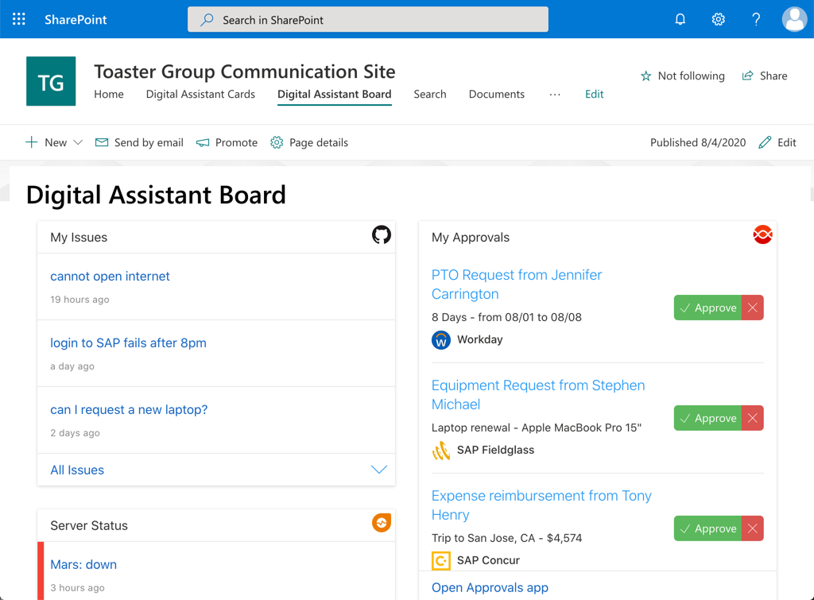814x600 pixels.
Task: Reject Jennifer Carrington's PTO request
Action: pos(752,308)
